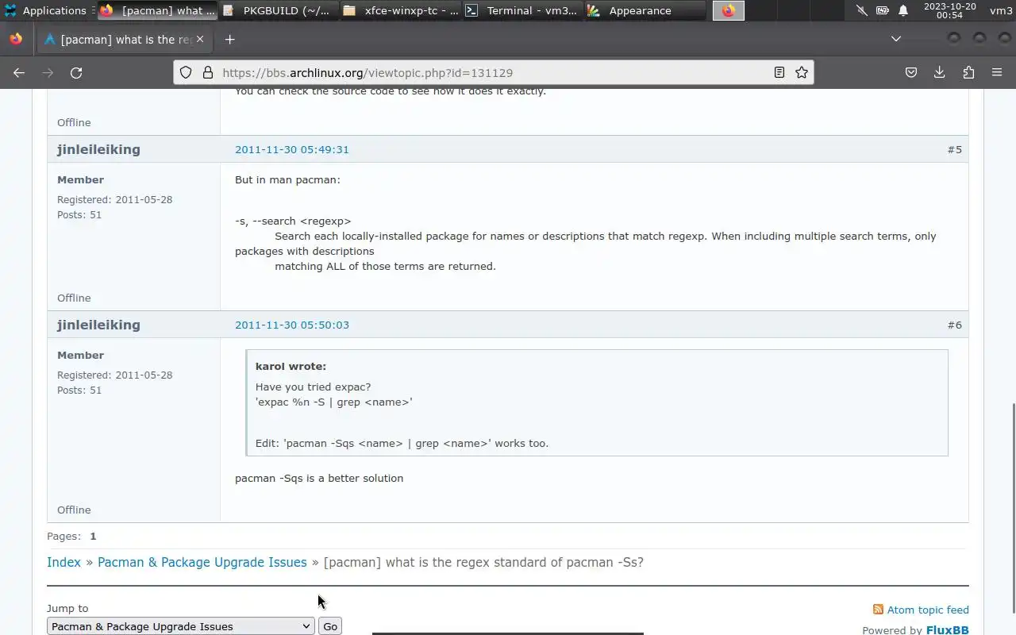Open the notification bell in system tray

click(x=903, y=10)
